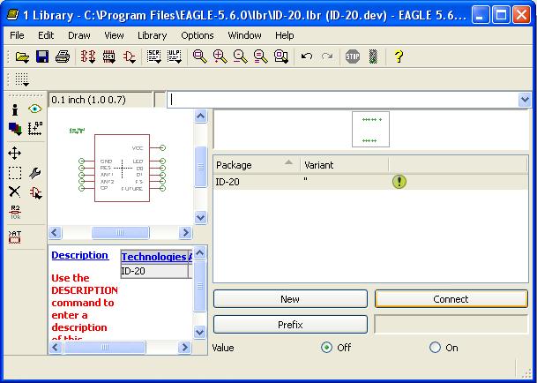Run a ULP program icon
Image resolution: width=537 pixels, height=383 pixels.
point(175,56)
